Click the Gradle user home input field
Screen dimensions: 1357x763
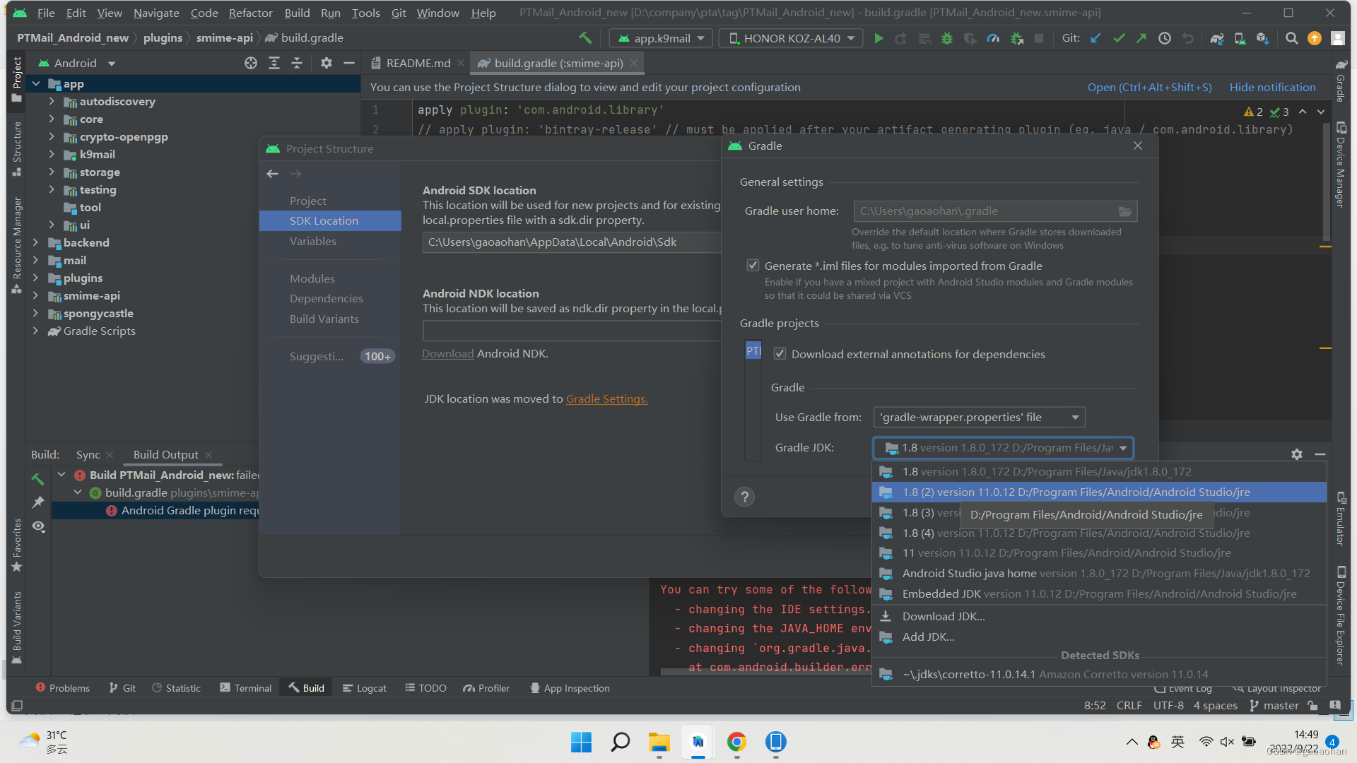pos(982,211)
